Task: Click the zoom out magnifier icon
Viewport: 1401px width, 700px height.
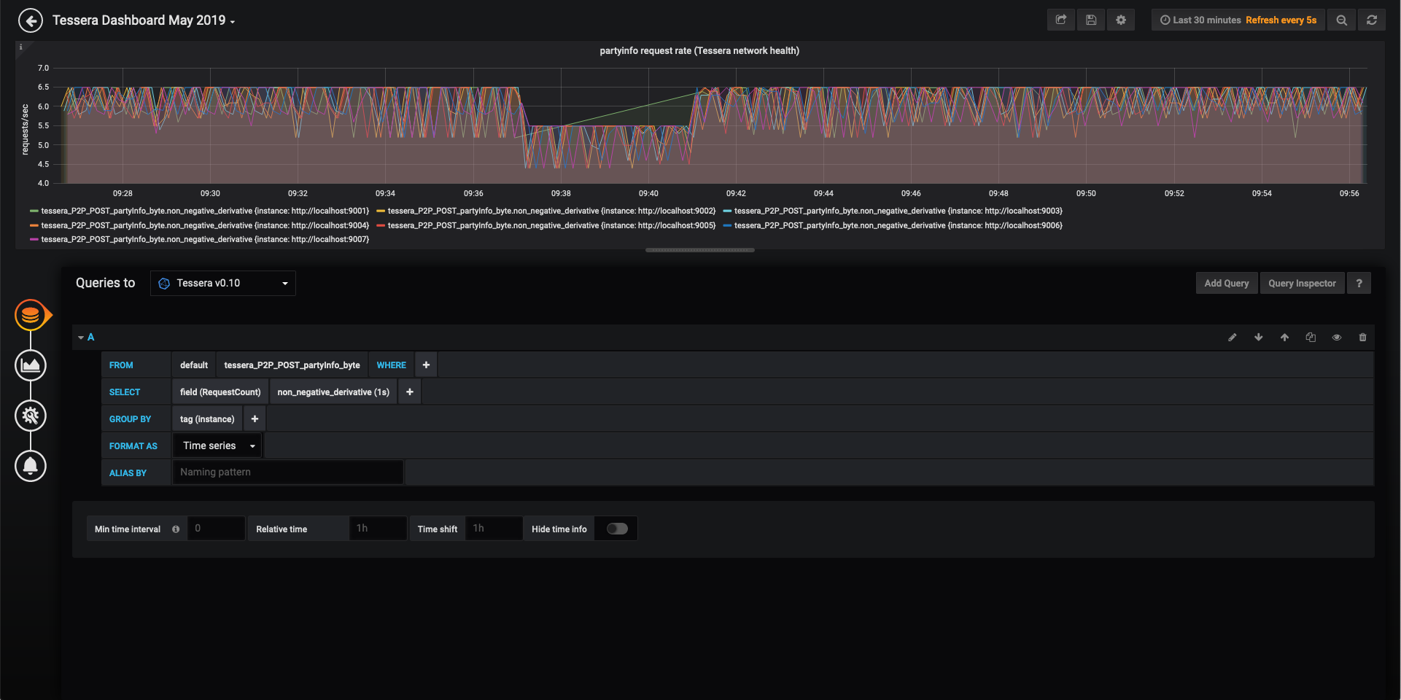Action: pos(1342,20)
